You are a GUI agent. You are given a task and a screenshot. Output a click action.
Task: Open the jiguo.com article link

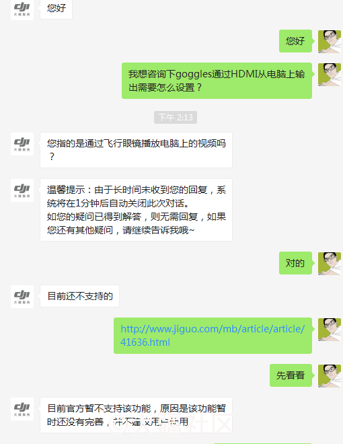213,336
